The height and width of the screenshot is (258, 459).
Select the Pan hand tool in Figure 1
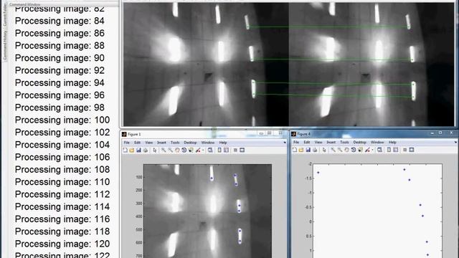pyautogui.click(x=177, y=150)
